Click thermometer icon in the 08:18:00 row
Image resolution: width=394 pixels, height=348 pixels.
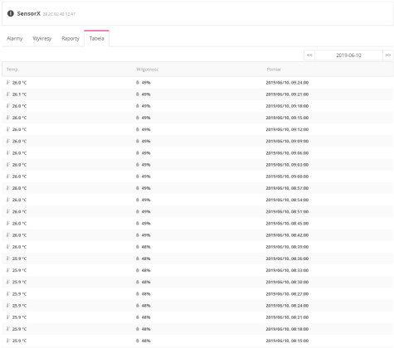(x=8, y=329)
